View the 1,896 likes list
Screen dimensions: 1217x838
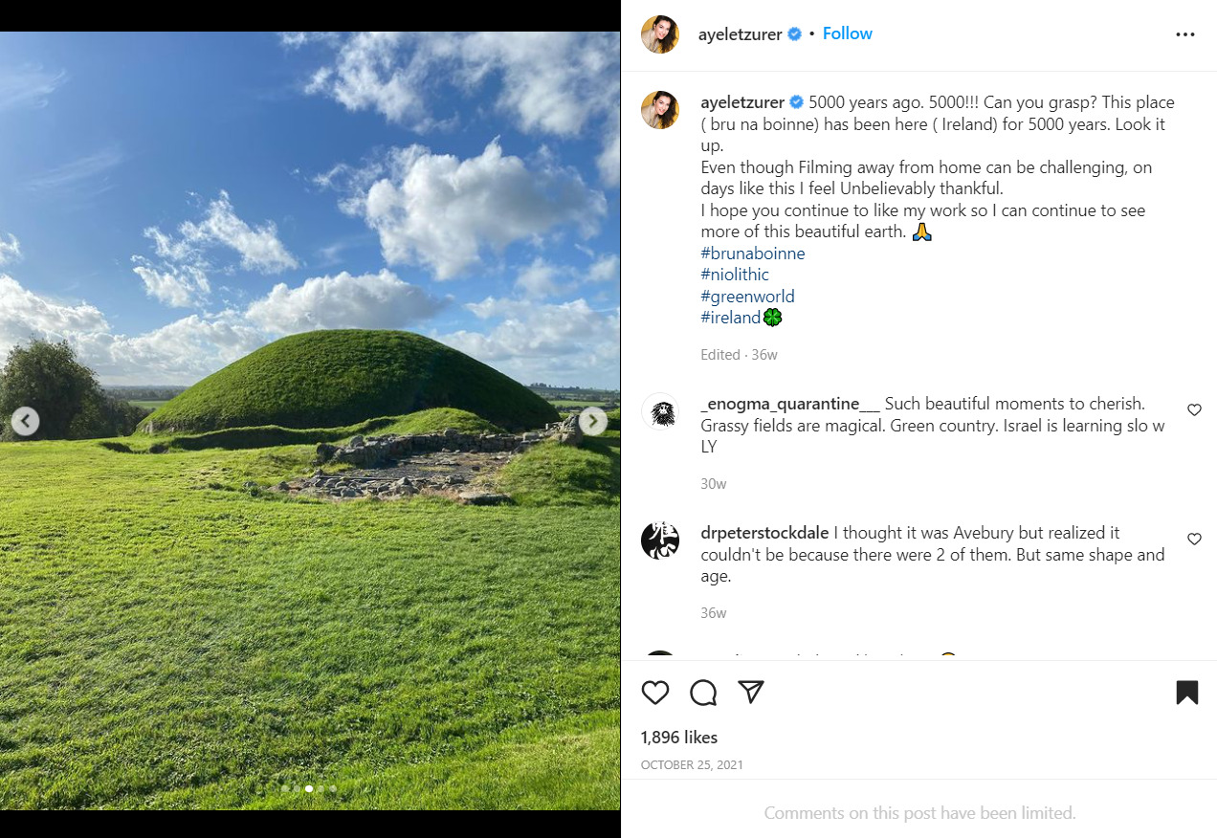click(x=679, y=737)
